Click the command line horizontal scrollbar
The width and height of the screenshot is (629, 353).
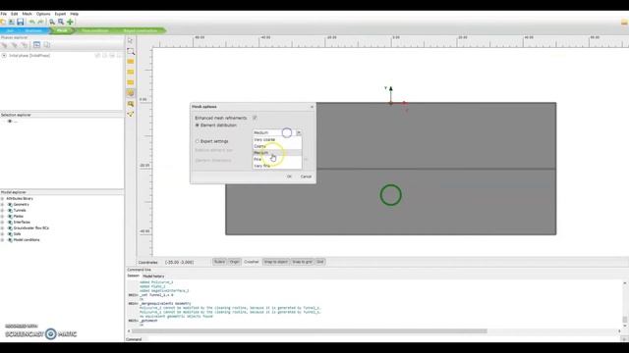309,331
